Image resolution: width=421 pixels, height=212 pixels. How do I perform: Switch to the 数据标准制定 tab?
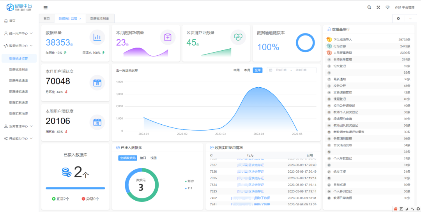coord(100,19)
